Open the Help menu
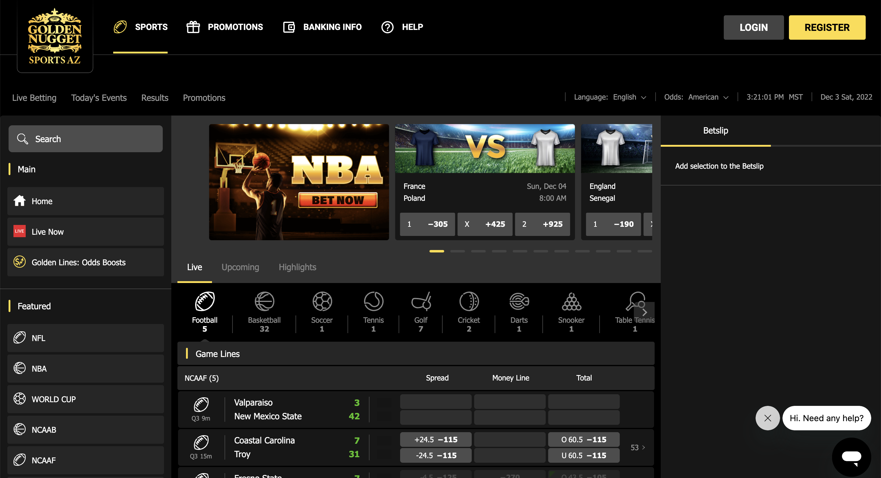 point(402,27)
